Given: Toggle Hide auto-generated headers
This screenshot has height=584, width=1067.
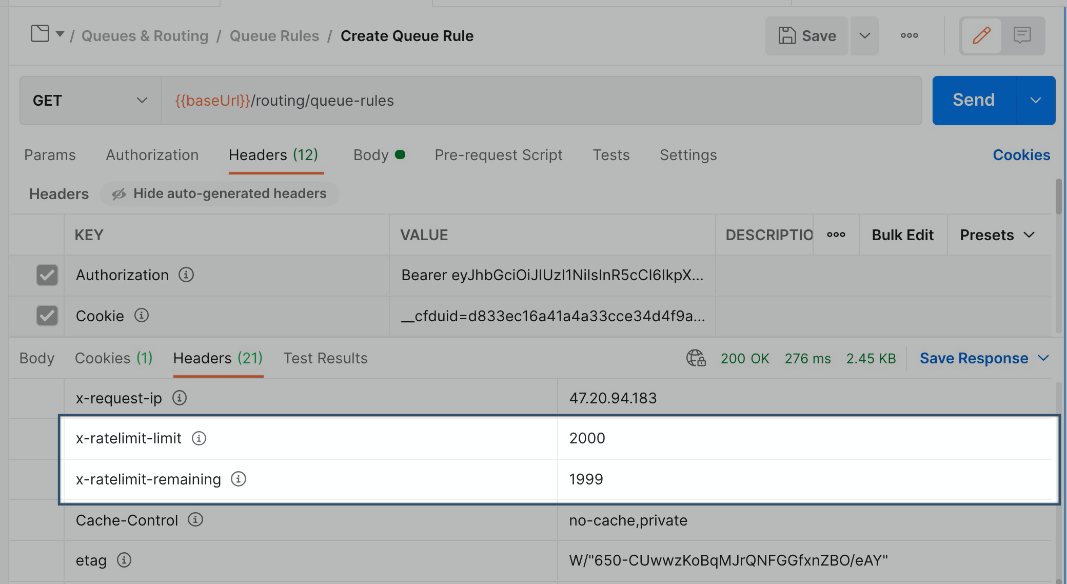Looking at the screenshot, I should (220, 193).
